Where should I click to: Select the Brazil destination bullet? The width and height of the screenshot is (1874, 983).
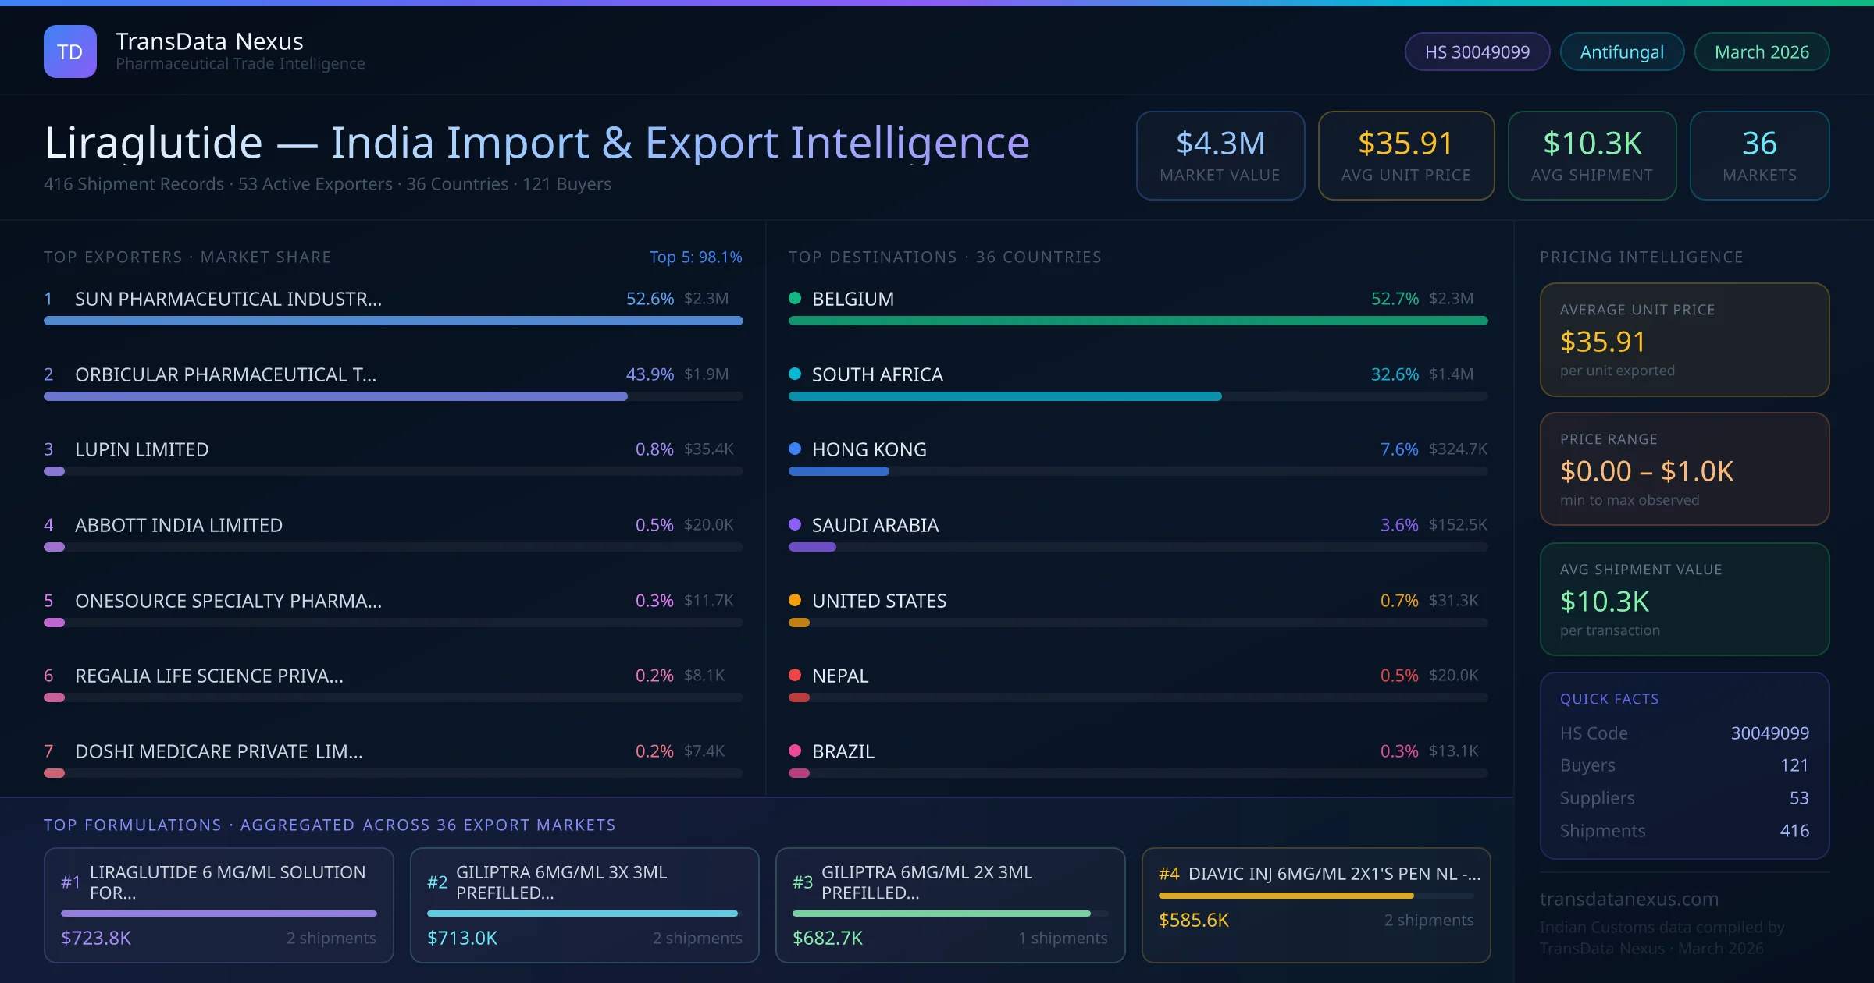coord(795,751)
